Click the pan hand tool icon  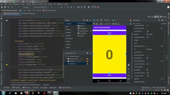point(129,65)
